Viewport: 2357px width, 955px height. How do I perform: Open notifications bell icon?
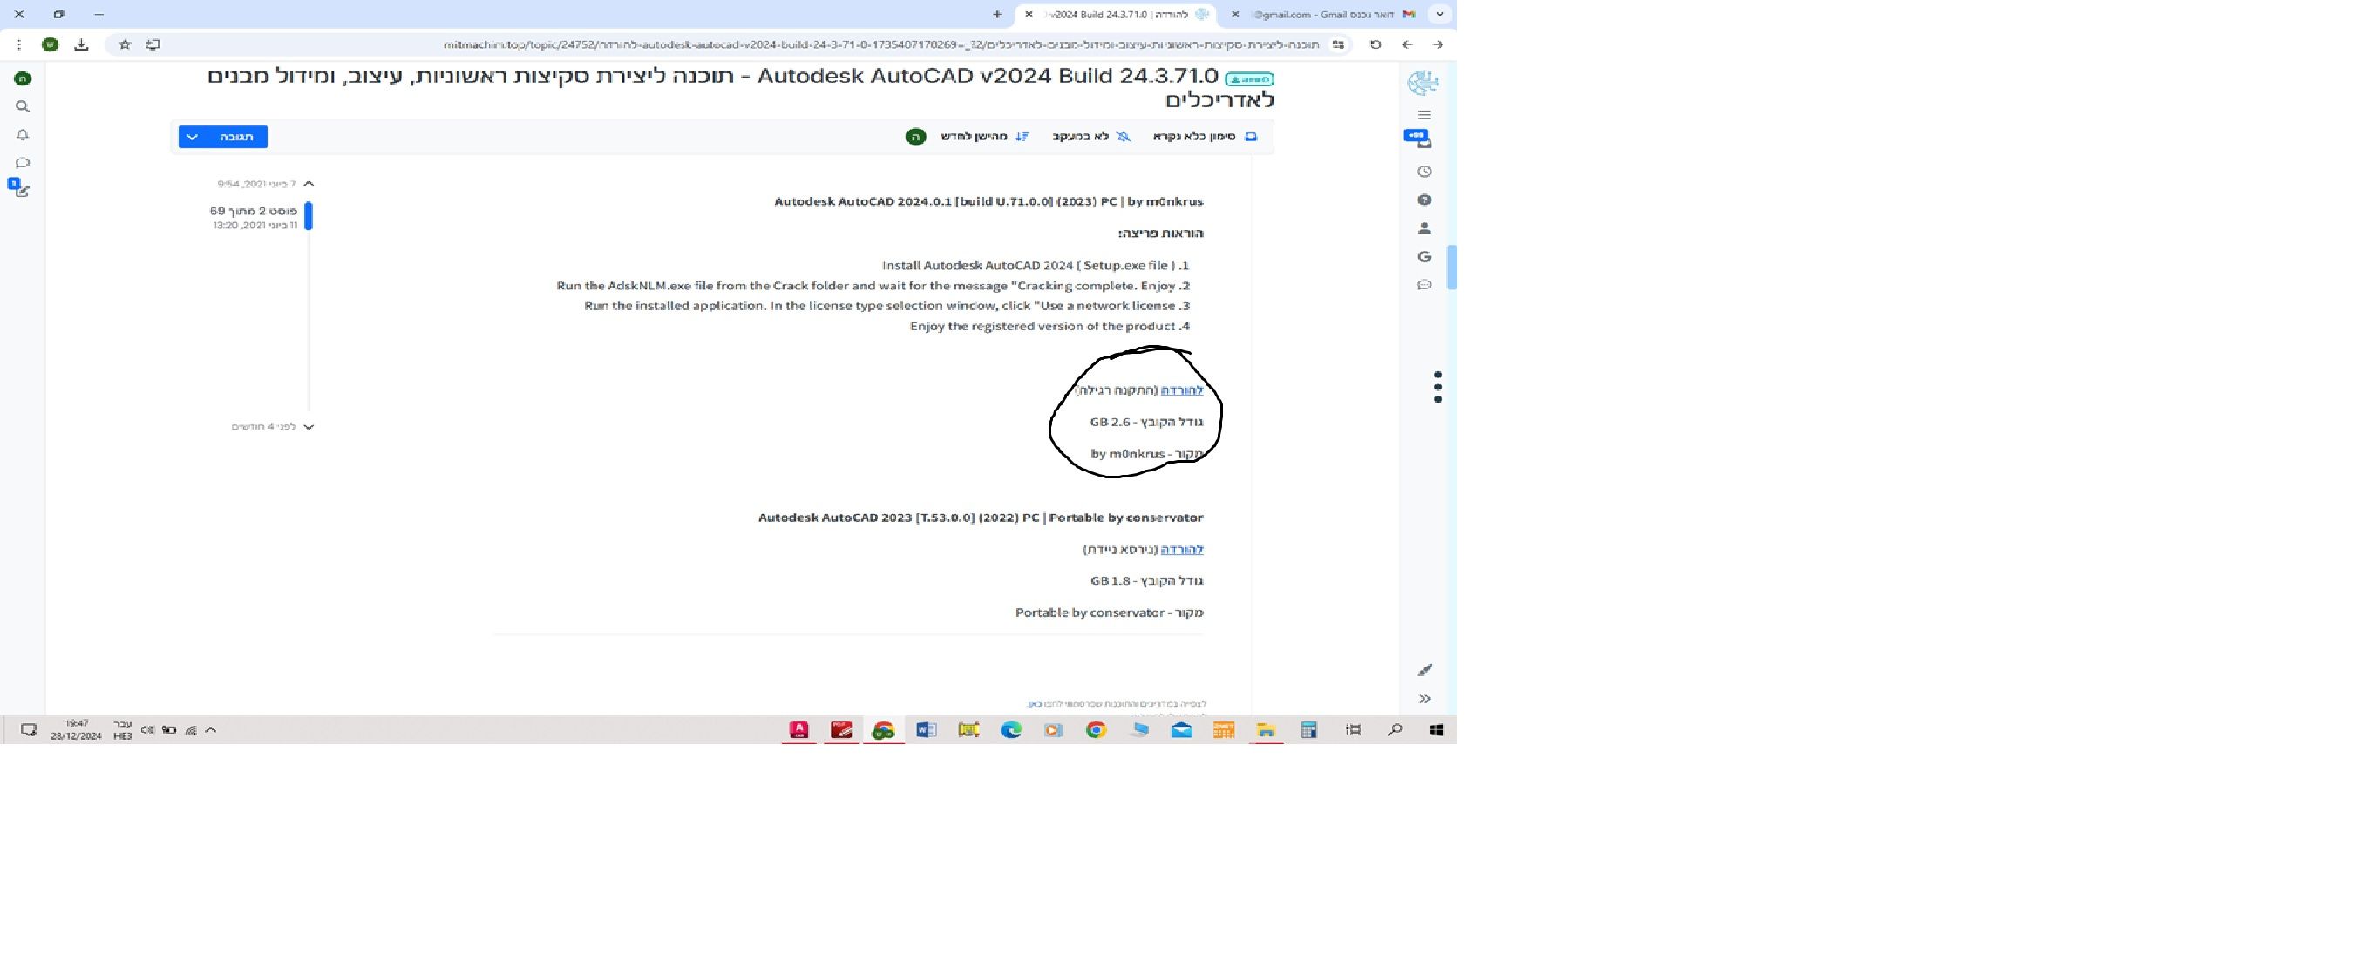(x=23, y=135)
